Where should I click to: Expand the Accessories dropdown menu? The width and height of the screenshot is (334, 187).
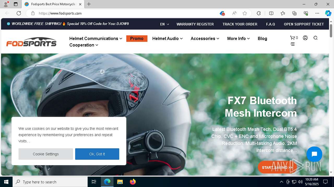click(x=205, y=38)
